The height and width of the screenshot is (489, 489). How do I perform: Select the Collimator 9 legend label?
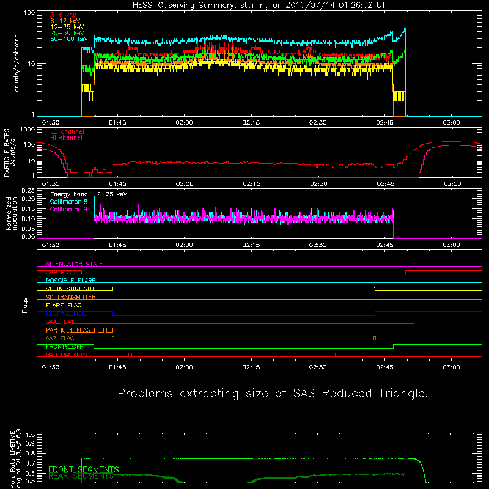click(x=68, y=209)
